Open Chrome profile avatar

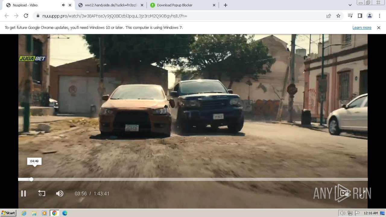(x=369, y=16)
